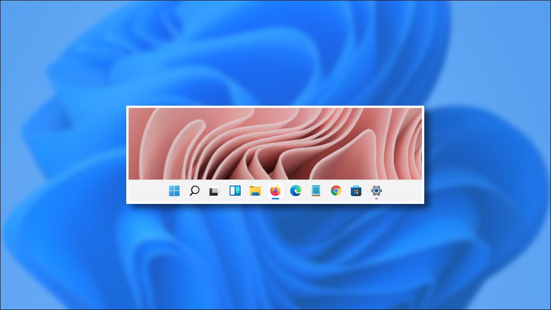Click empty taskbar space right of Settings

(x=404, y=191)
